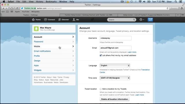Open Design settings section
185x104 pixels.
tap(54, 61)
